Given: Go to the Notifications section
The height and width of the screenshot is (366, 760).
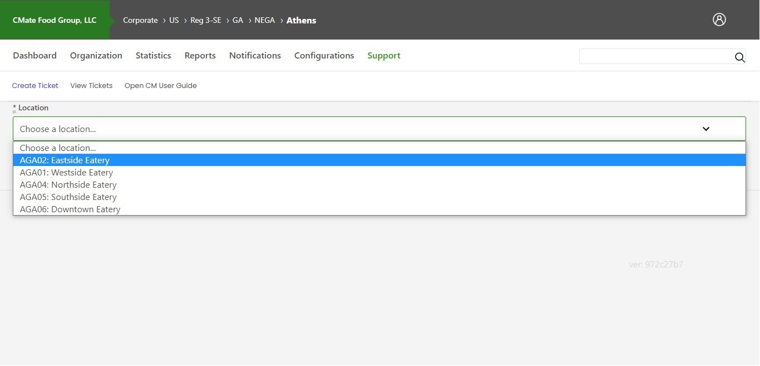Looking at the screenshot, I should point(255,55).
